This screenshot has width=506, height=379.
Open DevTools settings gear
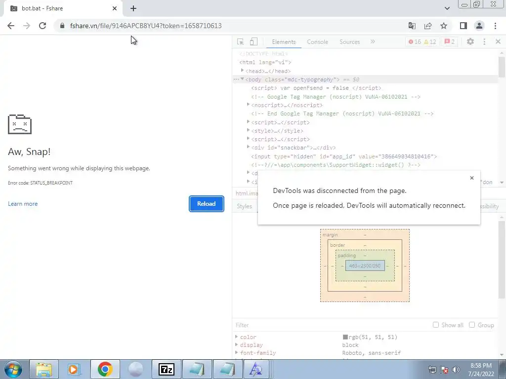[470, 41]
